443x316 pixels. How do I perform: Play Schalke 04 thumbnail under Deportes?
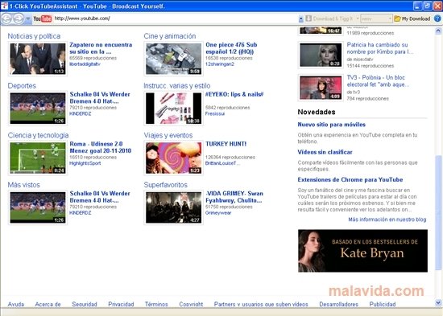point(38,108)
